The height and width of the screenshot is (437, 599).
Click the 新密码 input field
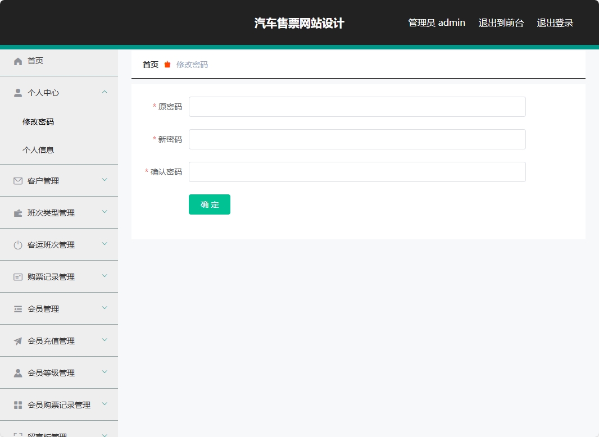click(x=357, y=139)
